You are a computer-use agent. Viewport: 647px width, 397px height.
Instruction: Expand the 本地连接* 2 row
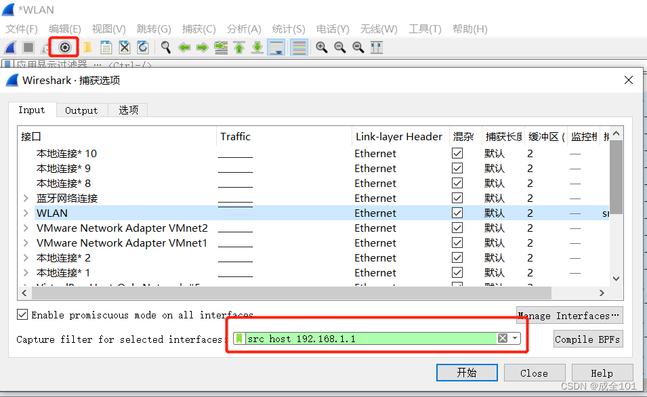[x=26, y=257]
